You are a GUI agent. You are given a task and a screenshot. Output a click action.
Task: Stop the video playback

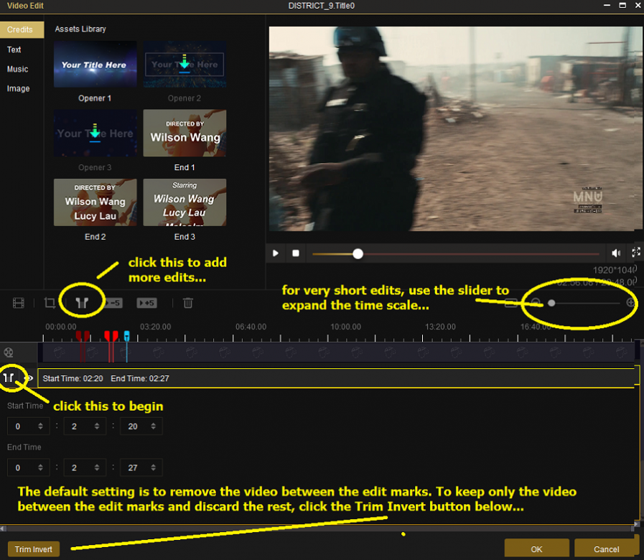(296, 253)
